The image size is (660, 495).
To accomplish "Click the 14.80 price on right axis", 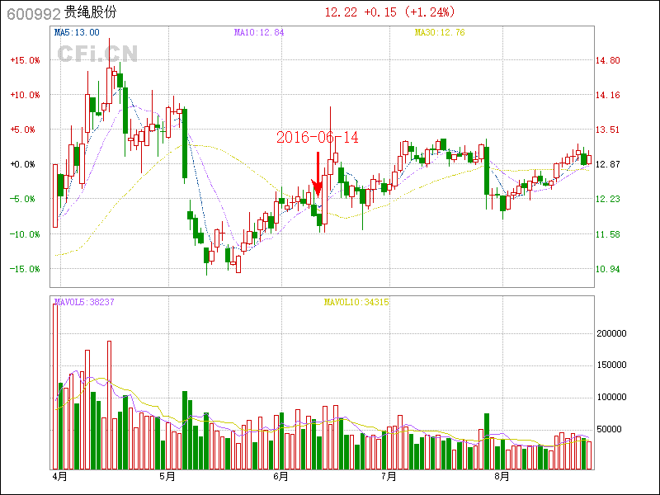I will click(608, 60).
